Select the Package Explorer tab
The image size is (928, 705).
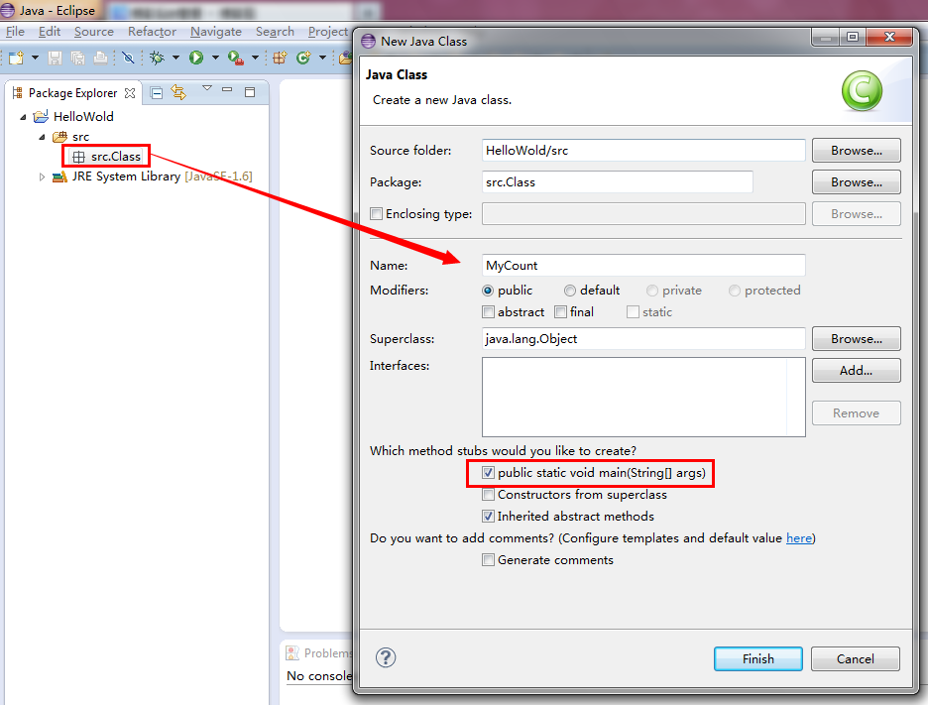pyautogui.click(x=72, y=93)
